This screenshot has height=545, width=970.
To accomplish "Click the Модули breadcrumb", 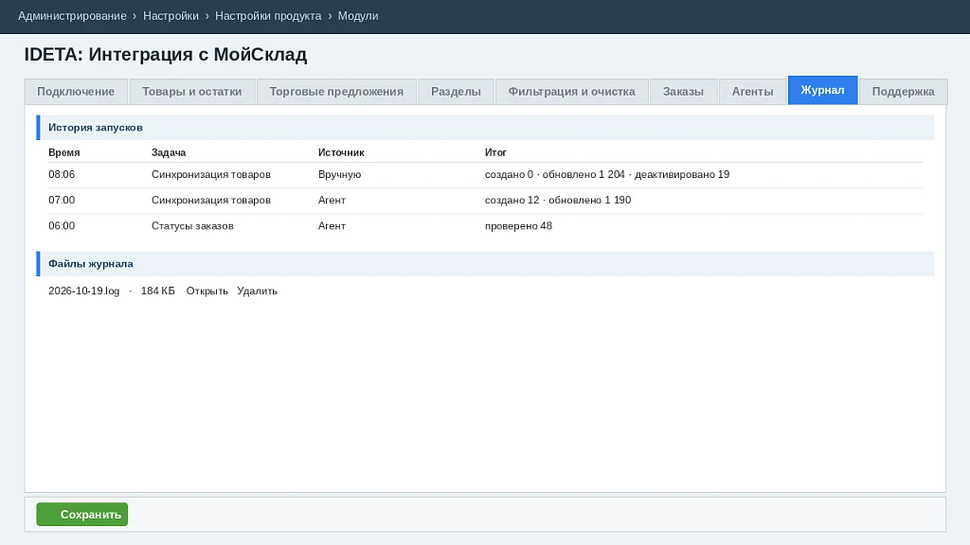I will (357, 16).
